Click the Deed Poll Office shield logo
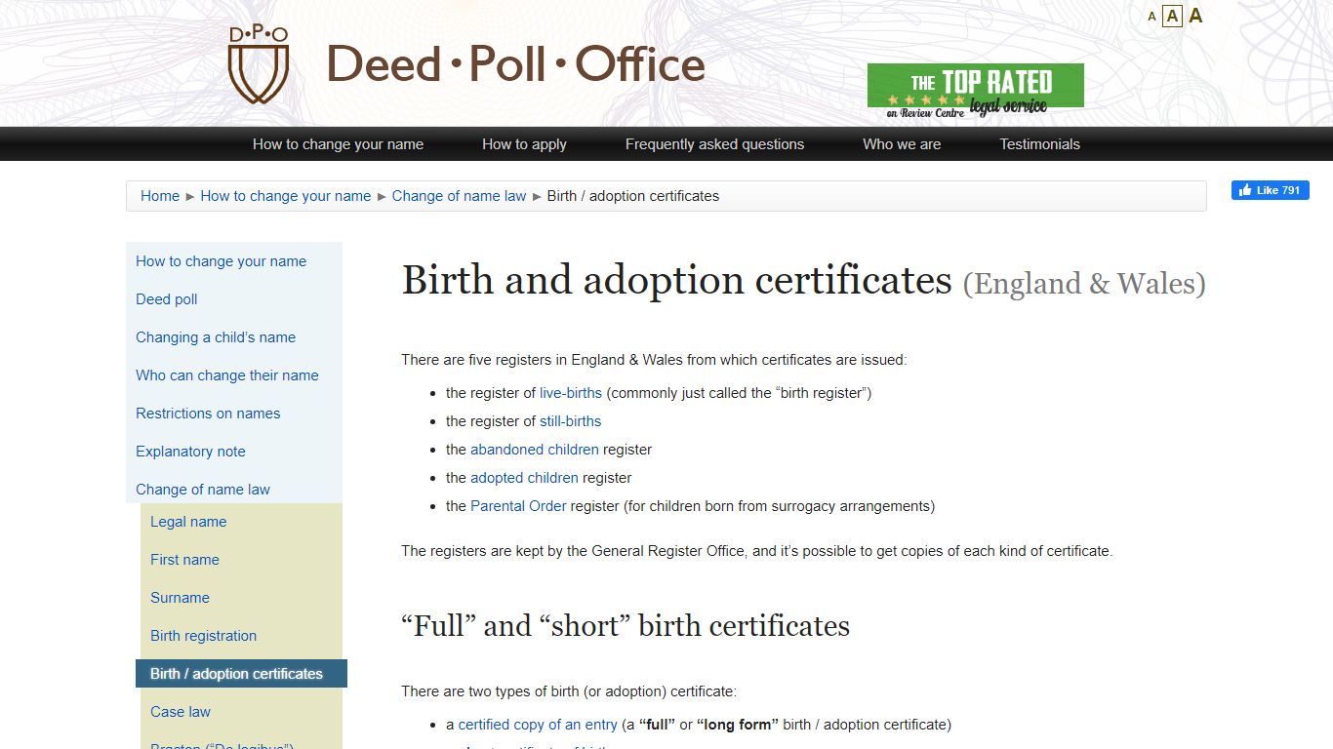The image size is (1333, 749). click(x=259, y=65)
